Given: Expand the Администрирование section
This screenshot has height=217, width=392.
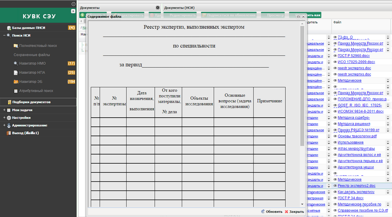Looking at the screenshot, I should pyautogui.click(x=3, y=125).
